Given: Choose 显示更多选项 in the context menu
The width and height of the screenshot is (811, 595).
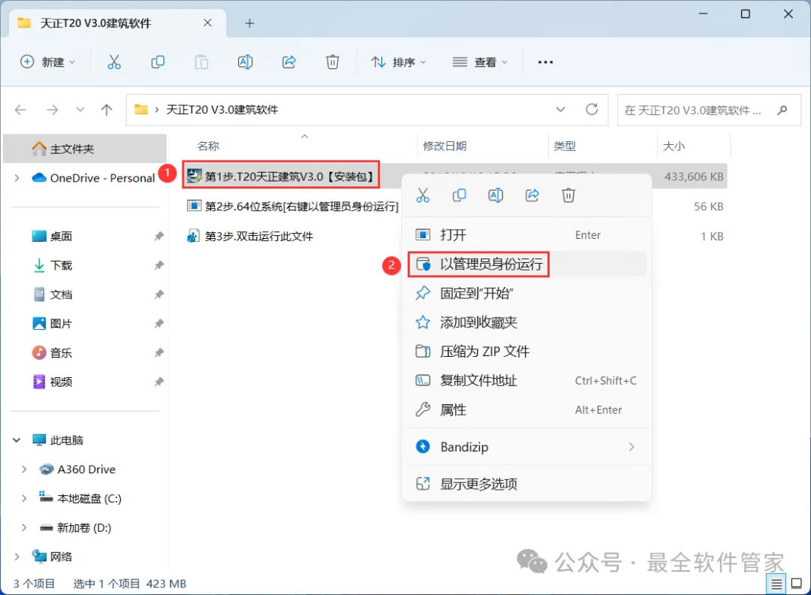Looking at the screenshot, I should (x=526, y=484).
